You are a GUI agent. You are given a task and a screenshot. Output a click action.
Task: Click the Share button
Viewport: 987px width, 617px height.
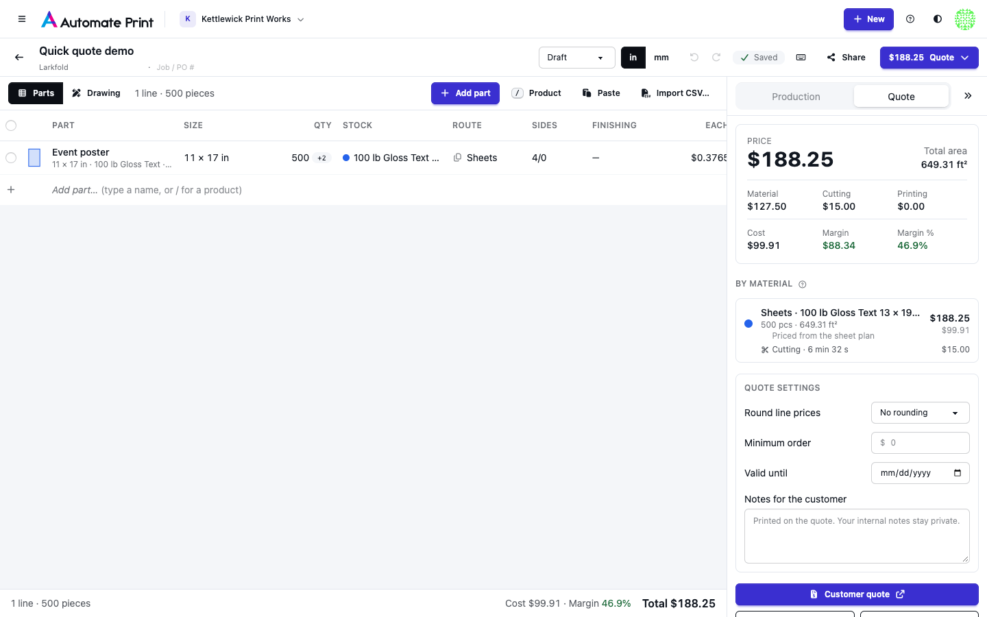(x=846, y=58)
